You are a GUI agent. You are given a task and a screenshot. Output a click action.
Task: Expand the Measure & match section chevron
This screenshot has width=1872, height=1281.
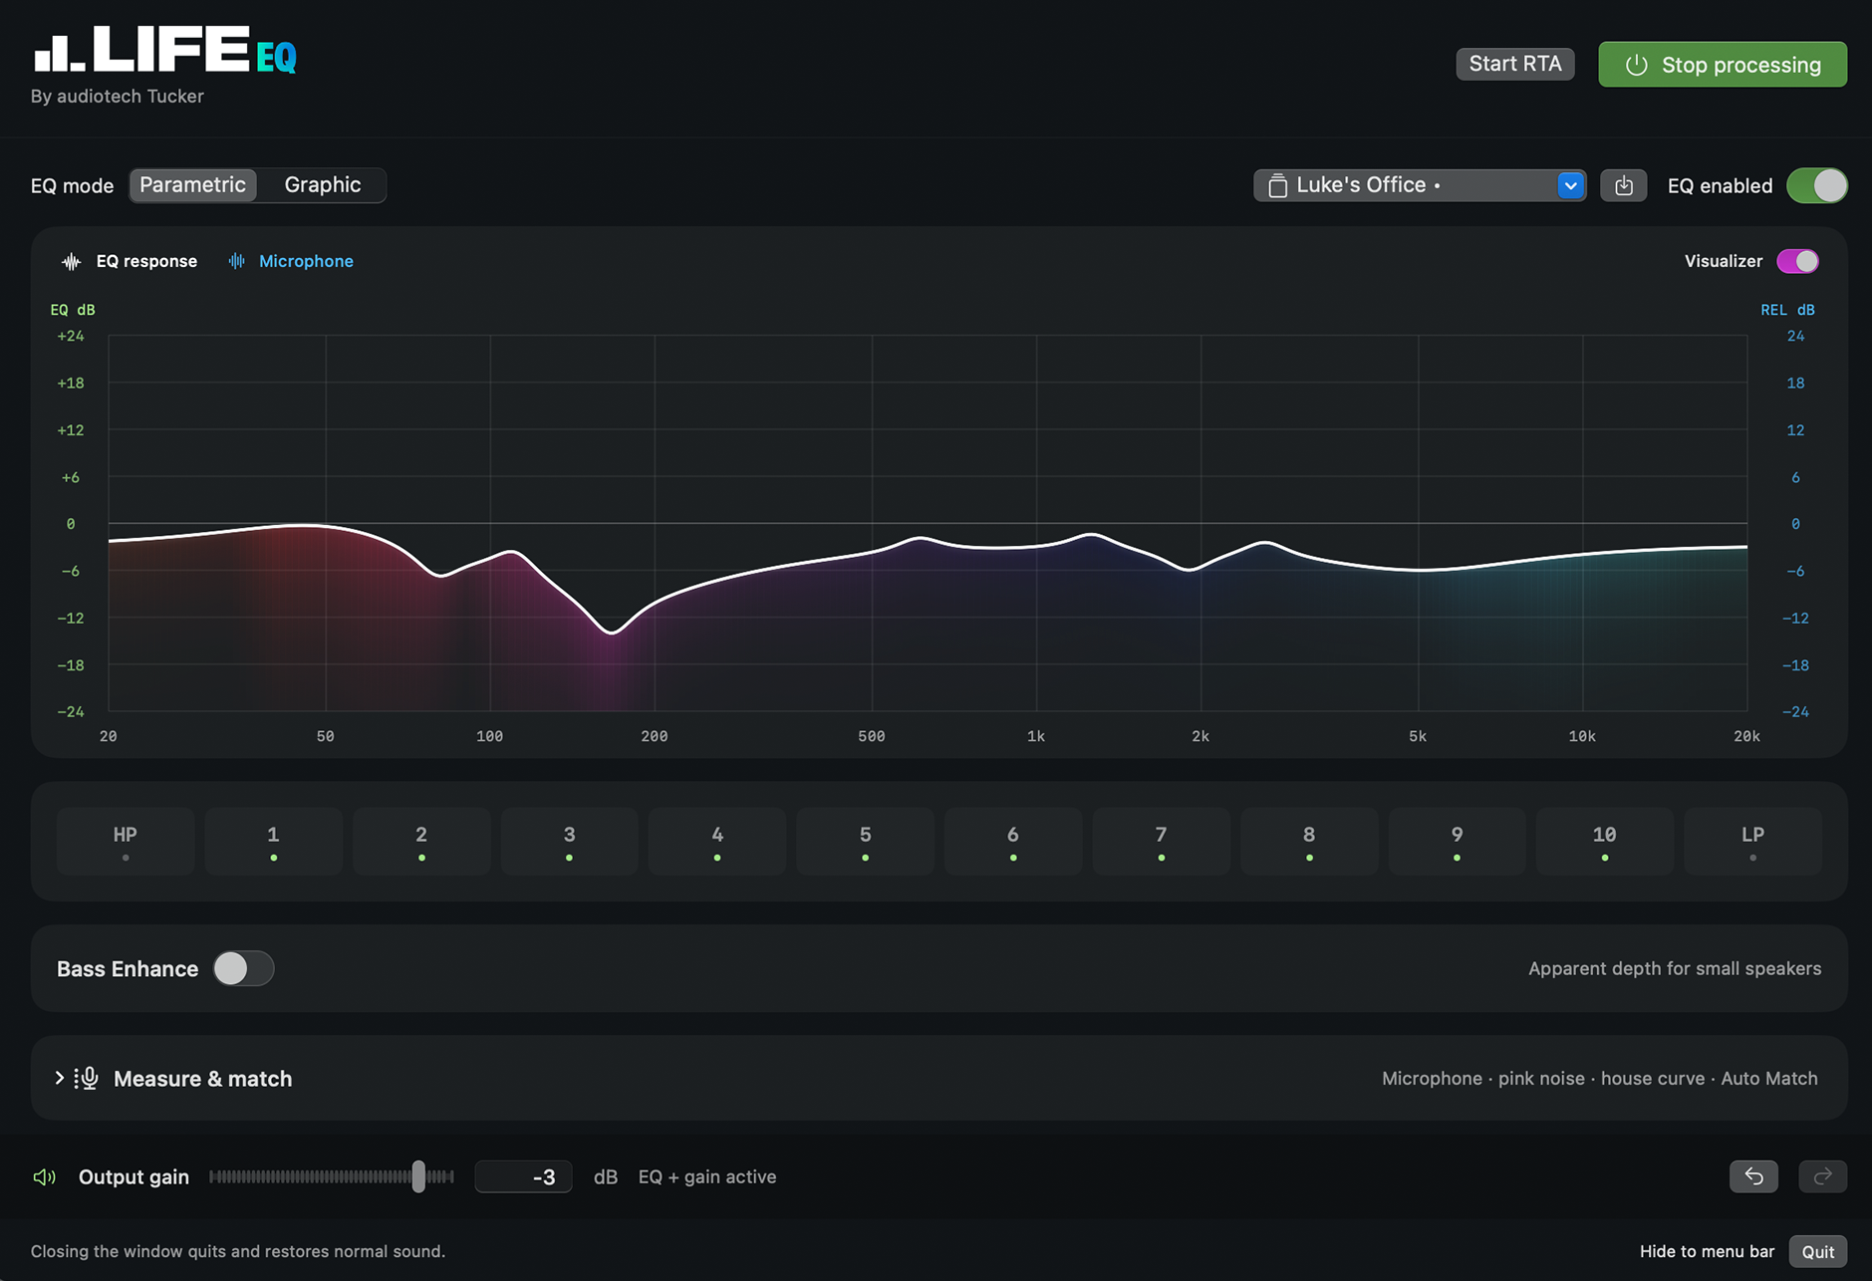click(x=60, y=1078)
